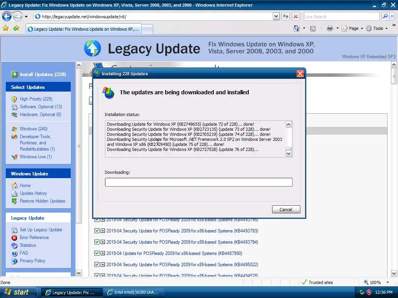This screenshot has height=298, width=398.
Task: Open the Tools menu
Action: pos(377,28)
